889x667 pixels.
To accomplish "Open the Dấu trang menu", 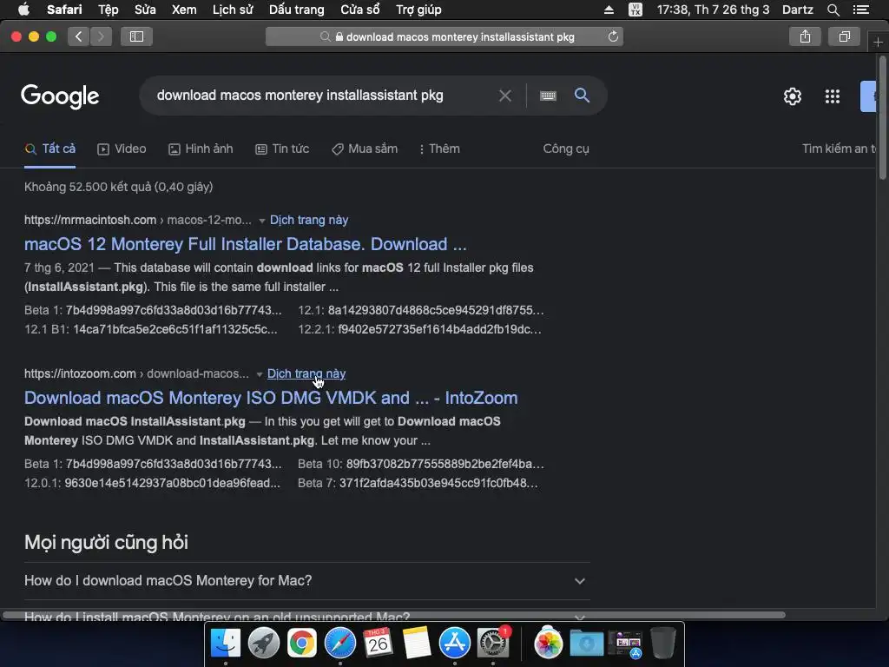I will (297, 10).
